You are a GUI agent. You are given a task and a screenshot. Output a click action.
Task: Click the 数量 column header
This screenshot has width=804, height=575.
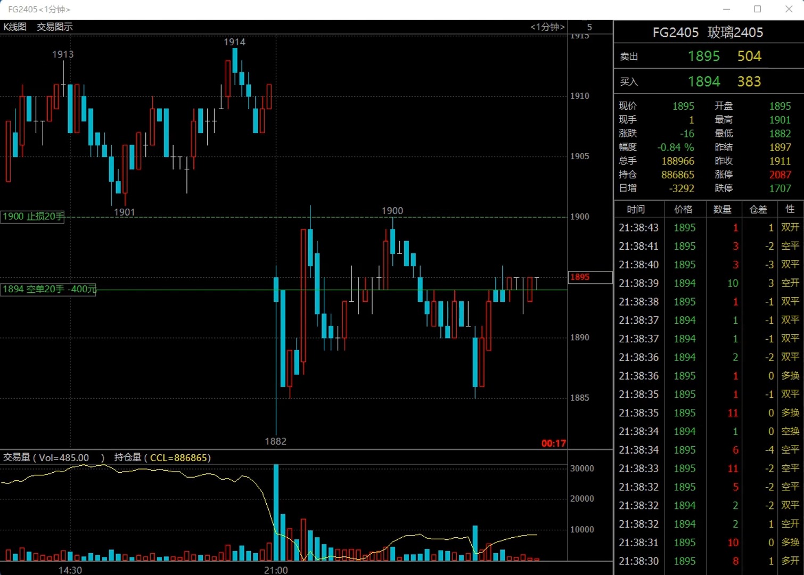click(x=723, y=209)
